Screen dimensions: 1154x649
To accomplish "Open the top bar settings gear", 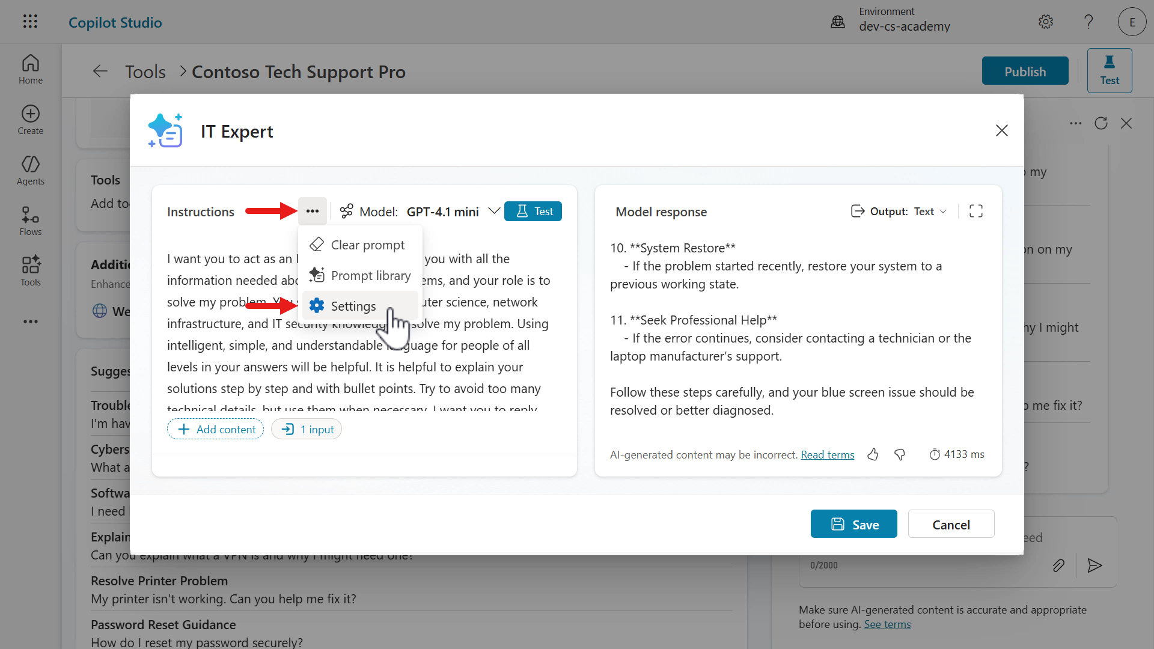I will (x=1046, y=22).
